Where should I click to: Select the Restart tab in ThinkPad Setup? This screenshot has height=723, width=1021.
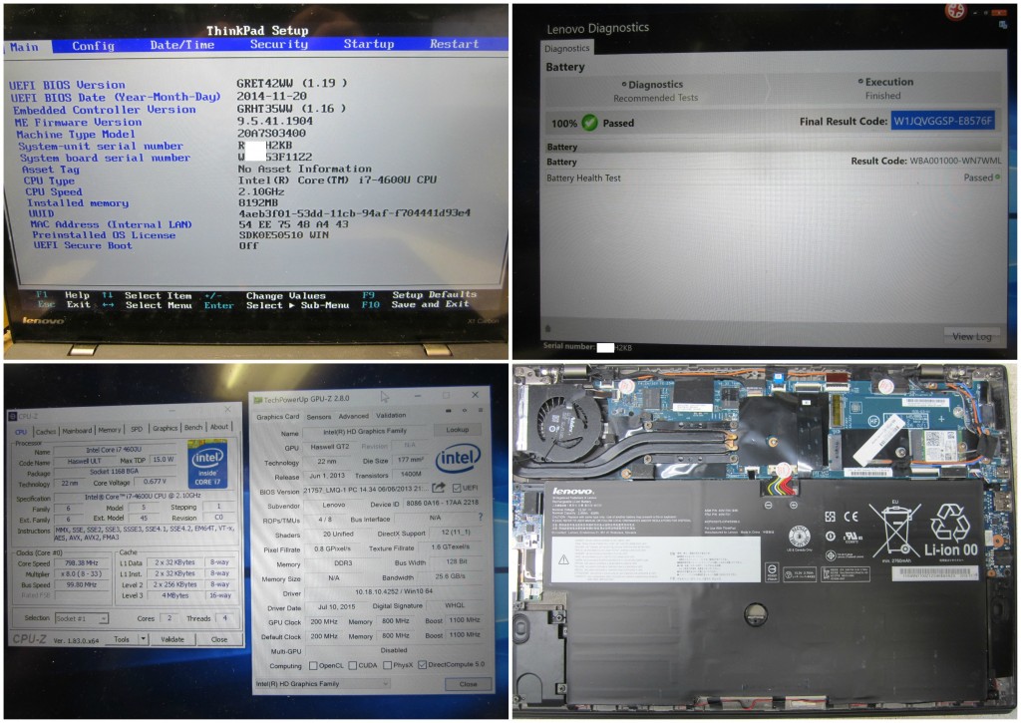(x=454, y=44)
